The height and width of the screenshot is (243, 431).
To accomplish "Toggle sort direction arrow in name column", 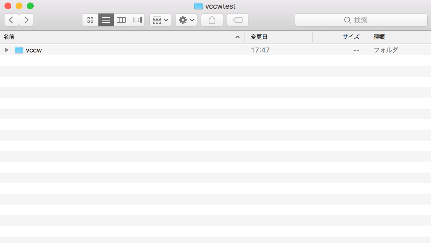I will (238, 37).
